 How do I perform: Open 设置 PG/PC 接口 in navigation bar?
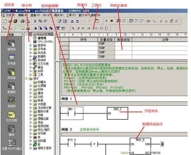click(12, 145)
